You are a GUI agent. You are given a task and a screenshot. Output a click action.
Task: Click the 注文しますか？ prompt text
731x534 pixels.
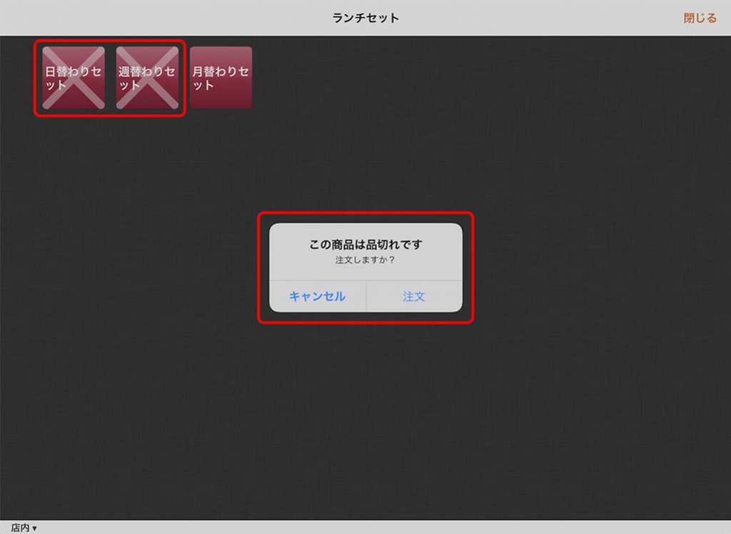pyautogui.click(x=365, y=260)
